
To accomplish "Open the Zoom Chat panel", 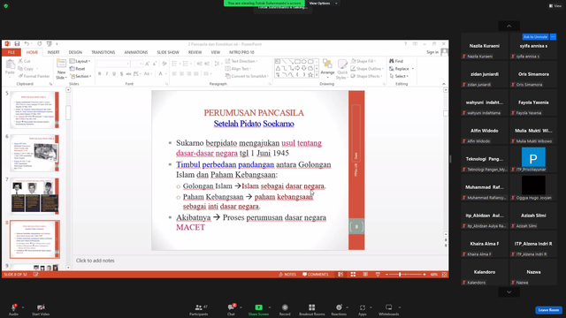I will pos(231,309).
